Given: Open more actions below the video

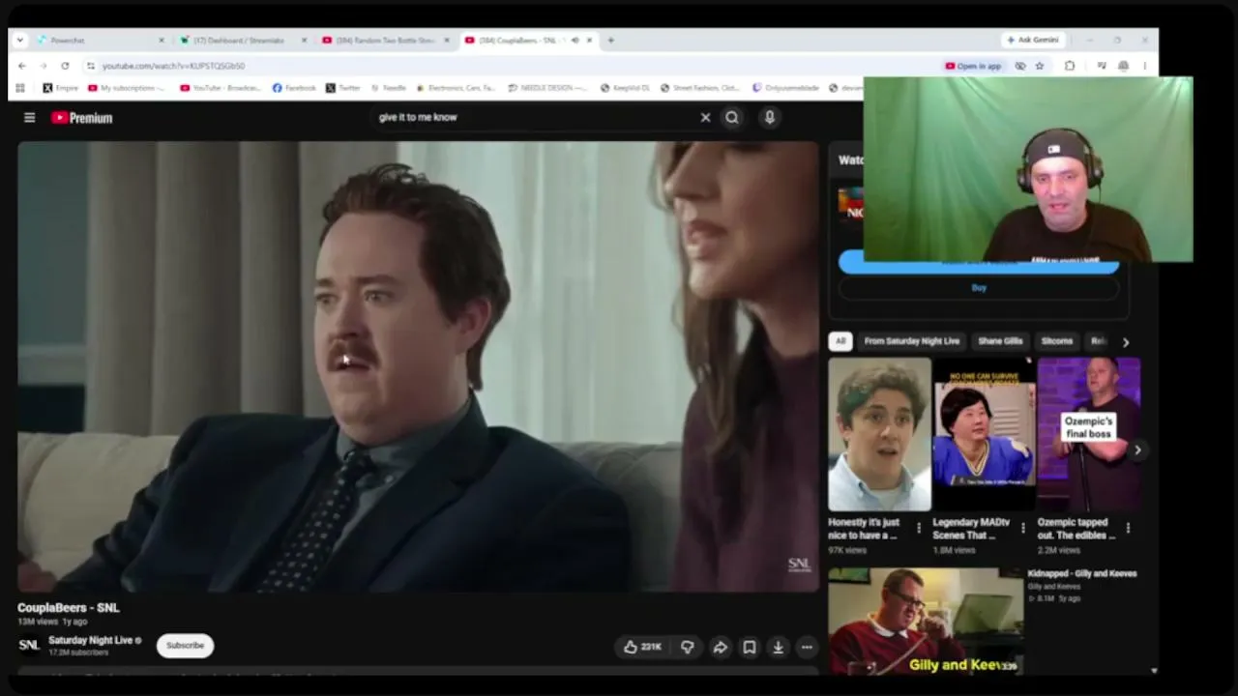Looking at the screenshot, I should [807, 647].
